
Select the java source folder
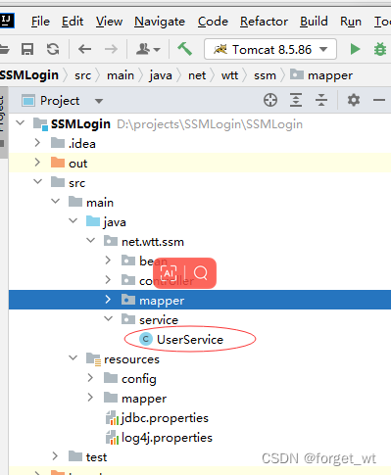tap(115, 222)
